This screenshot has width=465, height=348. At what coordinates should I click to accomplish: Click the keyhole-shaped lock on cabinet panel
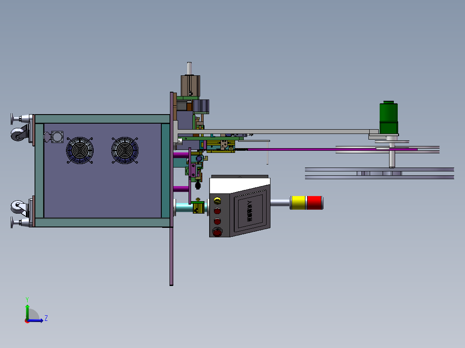pos(47,137)
